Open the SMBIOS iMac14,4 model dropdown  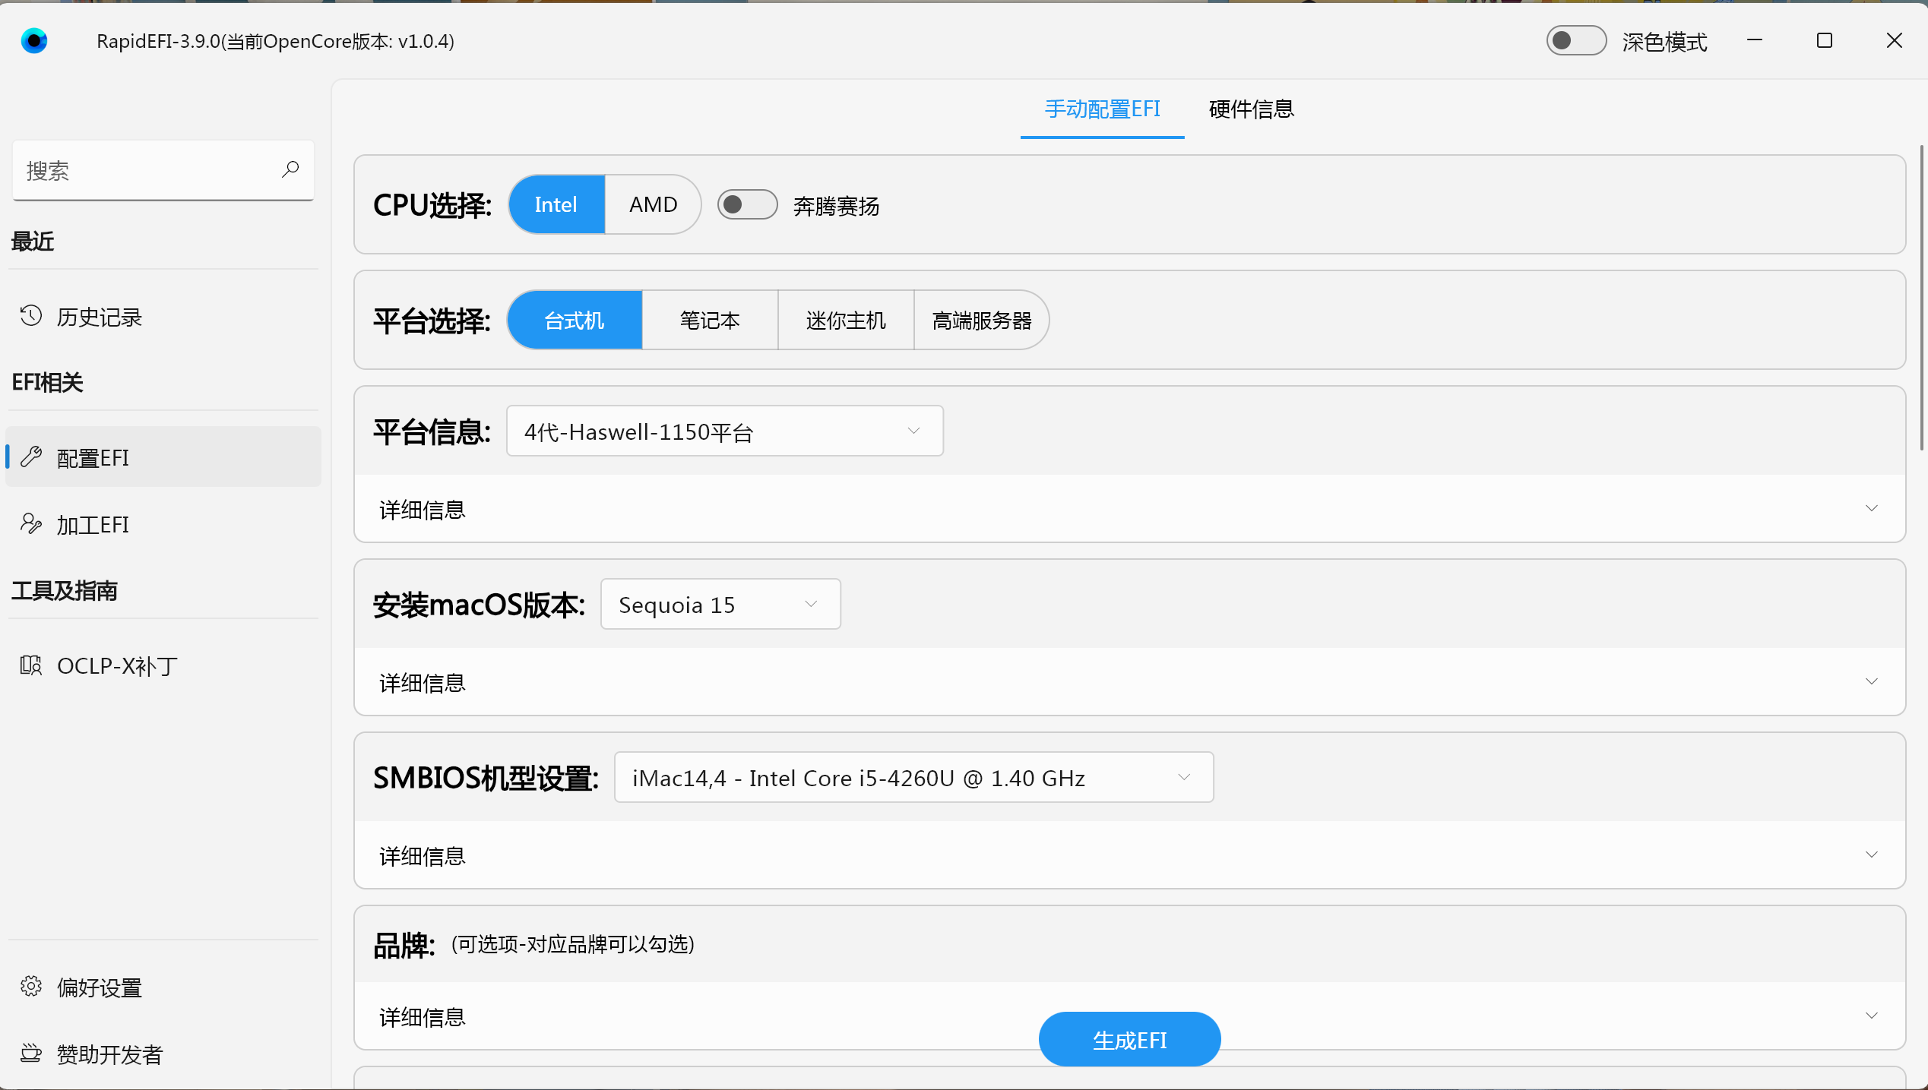coord(913,777)
